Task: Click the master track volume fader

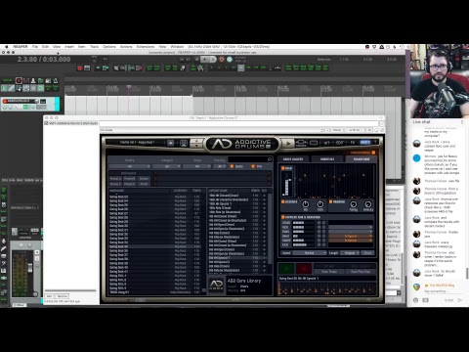Action: (30, 268)
